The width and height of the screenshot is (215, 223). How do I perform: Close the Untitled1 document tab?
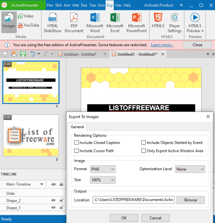[162, 54]
